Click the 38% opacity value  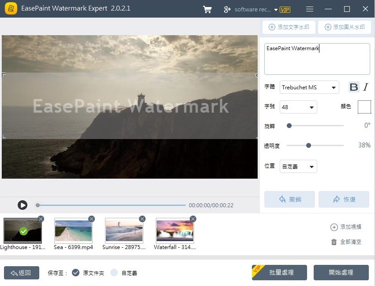364,145
